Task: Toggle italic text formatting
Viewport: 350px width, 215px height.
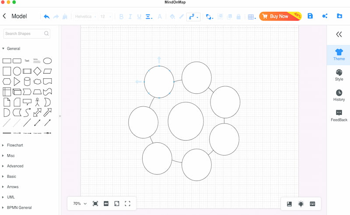Action: click(130, 17)
